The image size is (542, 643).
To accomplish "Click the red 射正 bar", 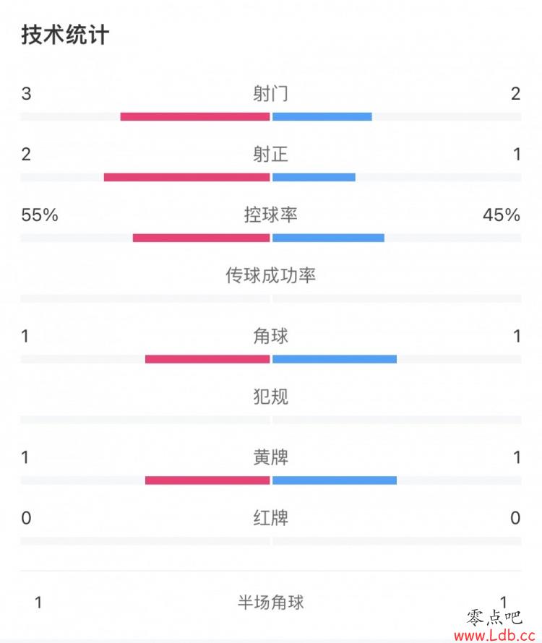I will (x=186, y=178).
